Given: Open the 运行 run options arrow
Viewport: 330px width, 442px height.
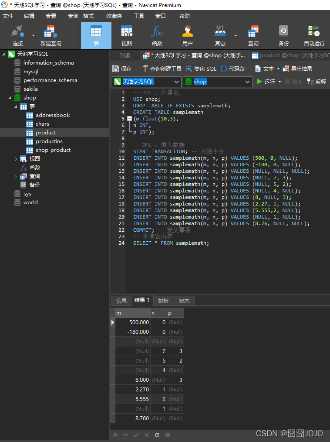Looking at the screenshot, I should (x=279, y=82).
